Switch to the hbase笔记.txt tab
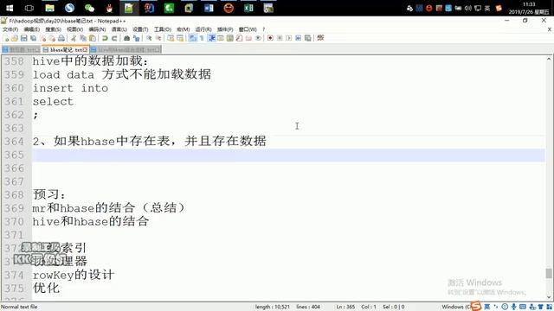This screenshot has width=554, height=311. click(65, 50)
